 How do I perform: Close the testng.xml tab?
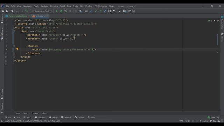[x=48, y=16]
